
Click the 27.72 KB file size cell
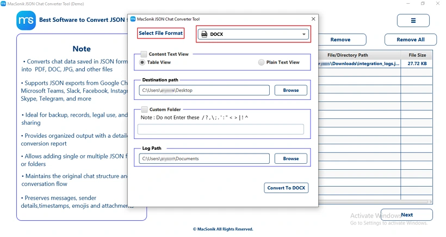pyautogui.click(x=417, y=64)
